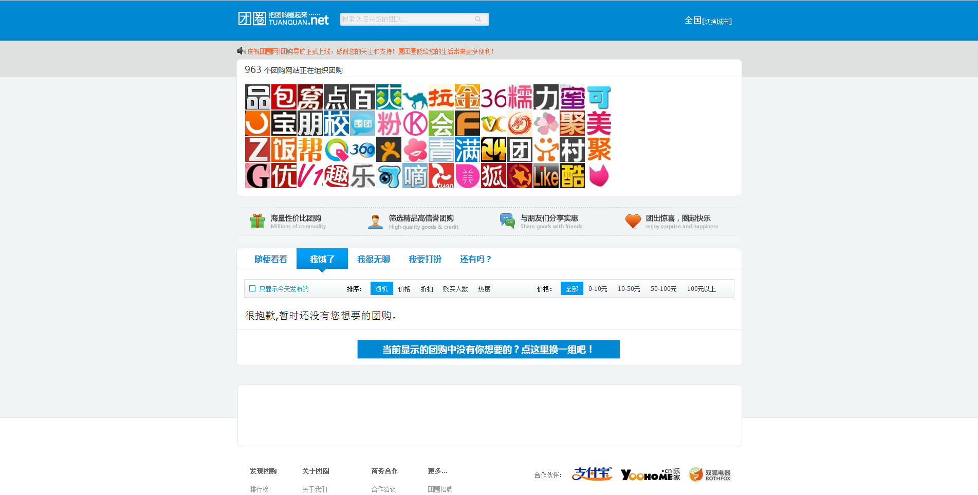Open the 合作洽谈 footer link
Image resolution: width=978 pixels, height=495 pixels.
pyautogui.click(x=383, y=489)
